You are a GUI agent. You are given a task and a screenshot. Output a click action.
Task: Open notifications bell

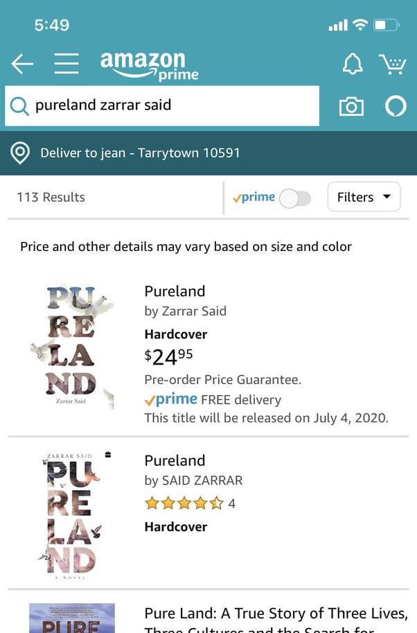[353, 64]
